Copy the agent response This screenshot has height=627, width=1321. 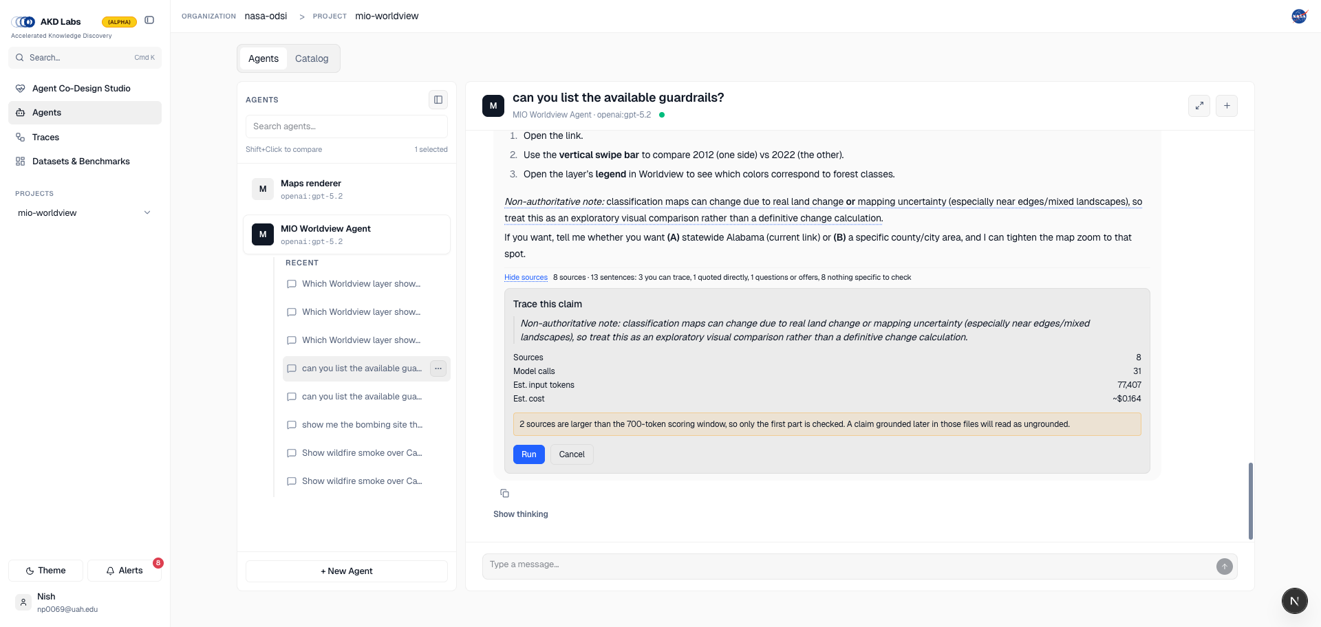tap(504, 494)
